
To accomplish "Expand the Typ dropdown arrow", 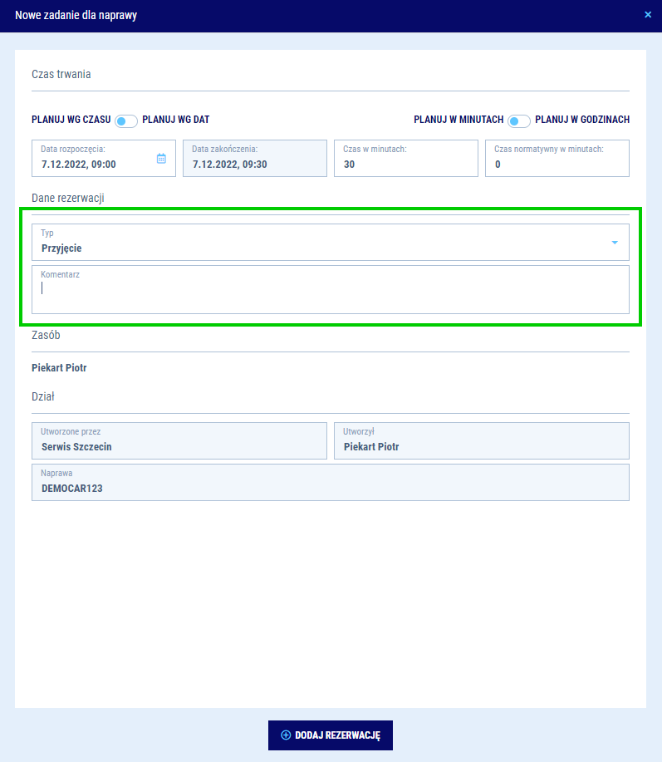I will pos(615,243).
